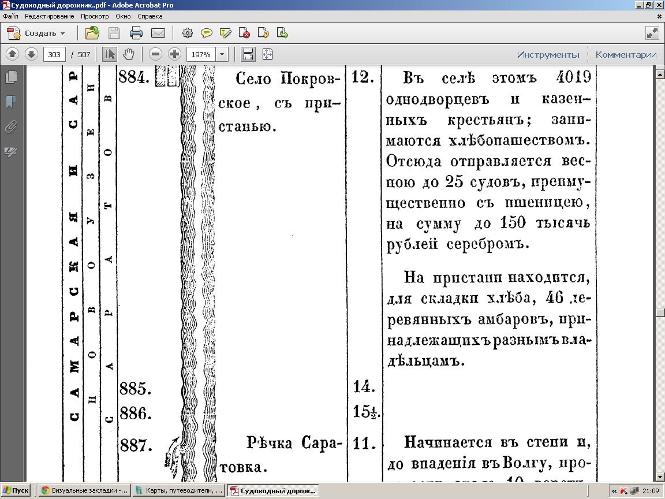Image resolution: width=665 pixels, height=499 pixels.
Task: Go to next page with down arrow
Action: (x=31, y=54)
